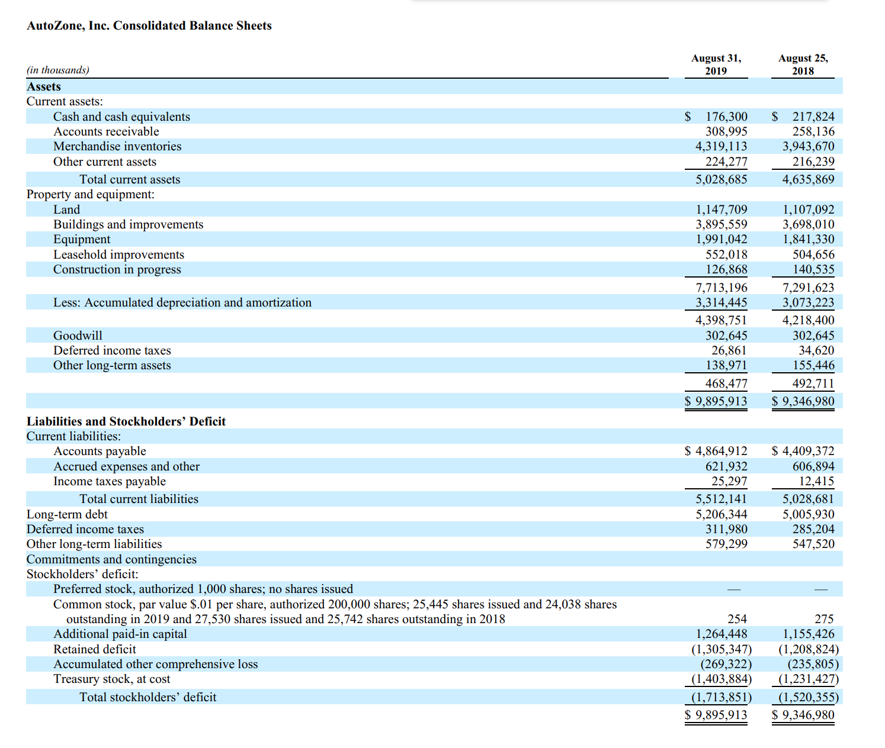Click the 'Total current liabilities' label

tap(139, 499)
